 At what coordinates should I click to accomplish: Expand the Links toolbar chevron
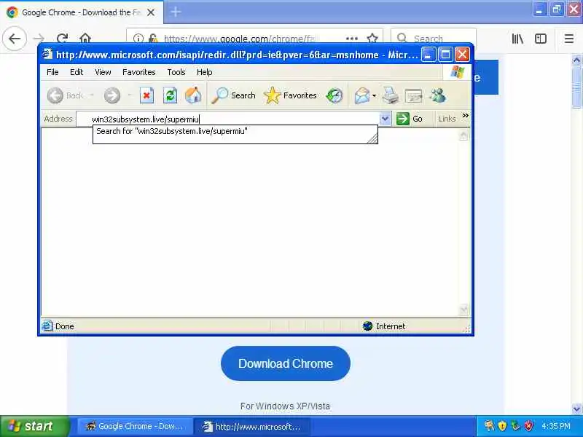[x=465, y=116]
